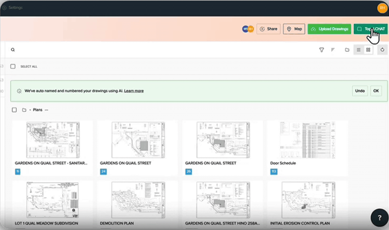Click page number badge 113
The image size is (389, 230).
274,171
